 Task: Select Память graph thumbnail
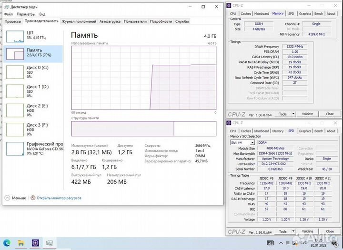point(15,54)
